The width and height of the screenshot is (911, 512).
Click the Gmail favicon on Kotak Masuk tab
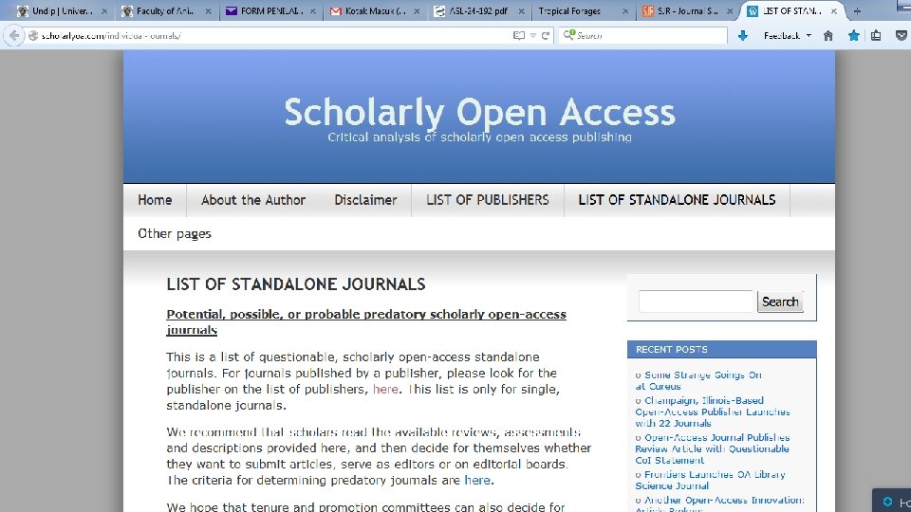click(x=335, y=11)
